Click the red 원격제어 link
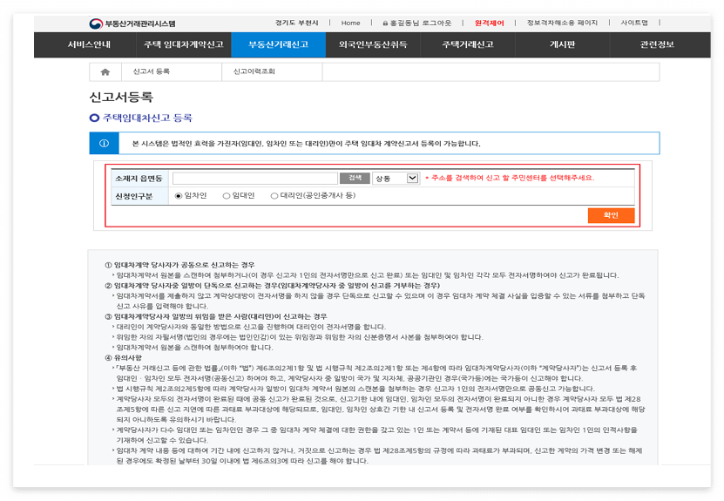The image size is (724, 501). point(489,23)
